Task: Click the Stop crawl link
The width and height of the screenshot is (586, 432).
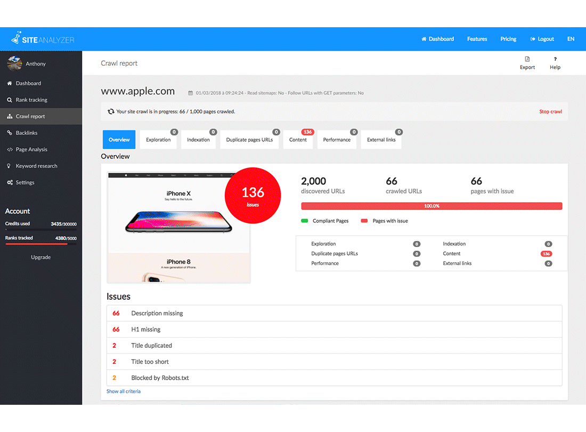Action: pos(550,111)
